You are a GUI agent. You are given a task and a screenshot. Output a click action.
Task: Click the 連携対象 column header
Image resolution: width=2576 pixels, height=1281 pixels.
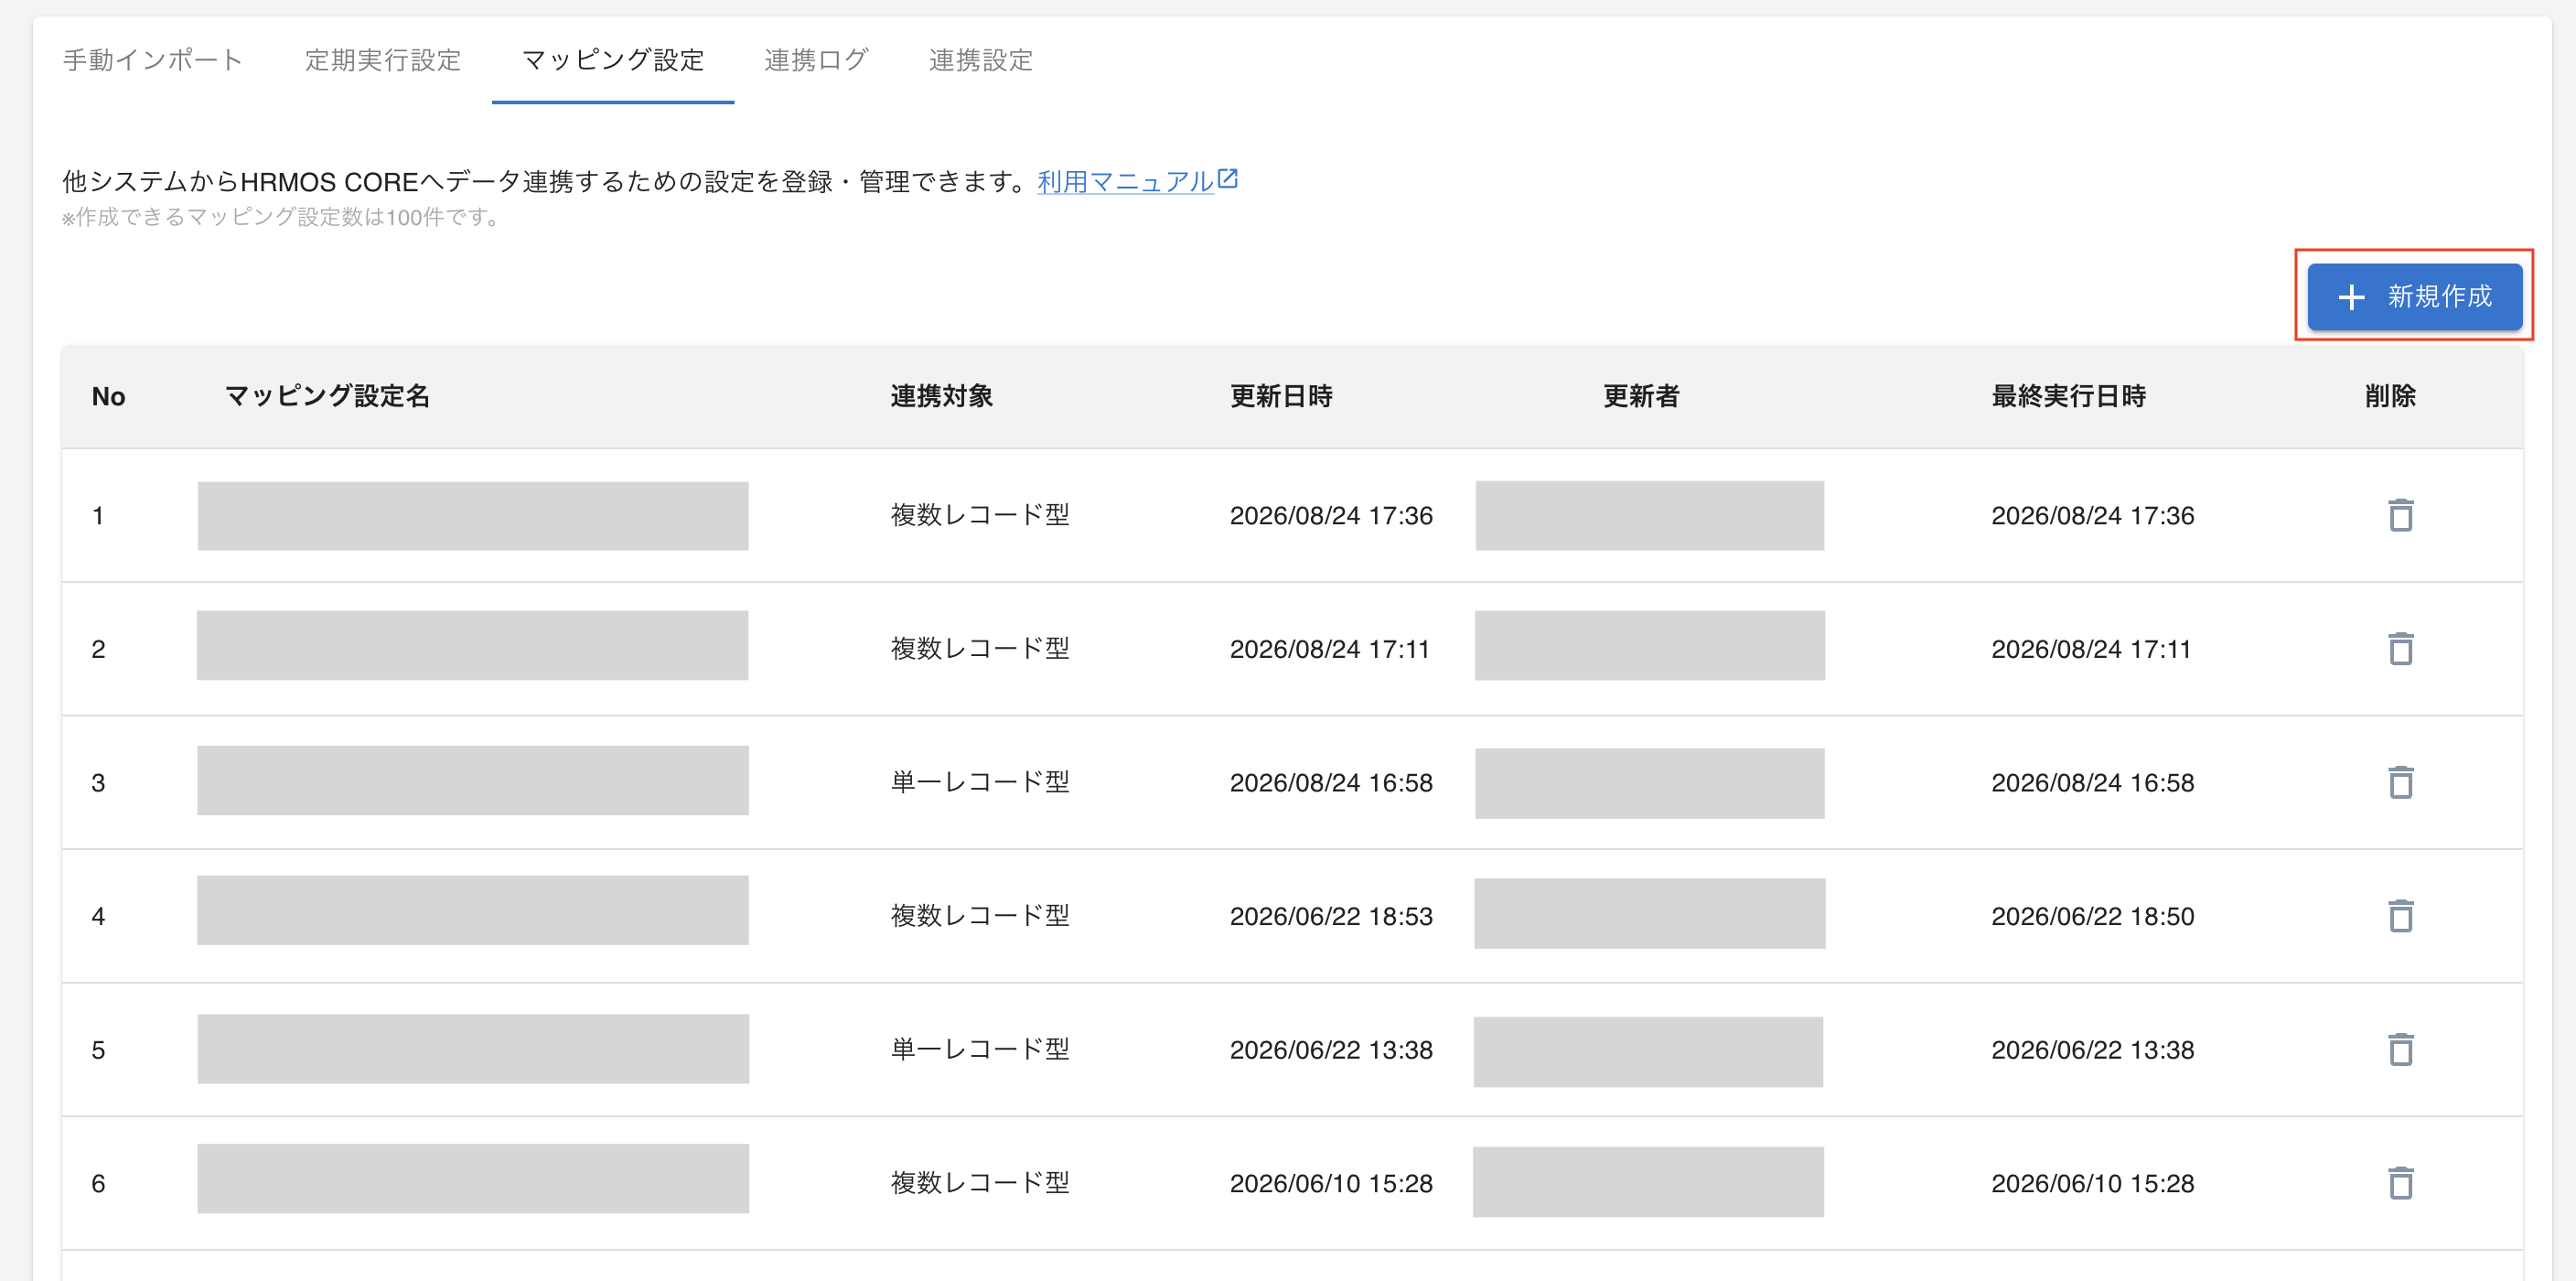tap(942, 396)
